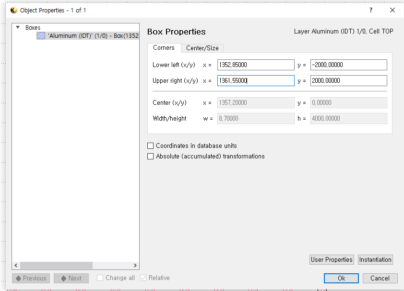Go to the Previous object

pyautogui.click(x=31, y=279)
